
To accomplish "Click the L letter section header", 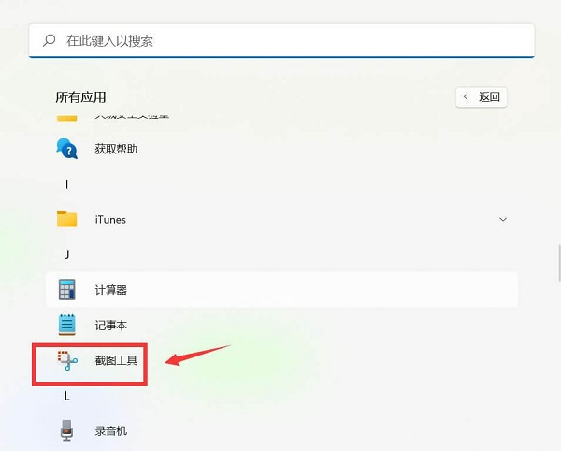I will [x=66, y=396].
